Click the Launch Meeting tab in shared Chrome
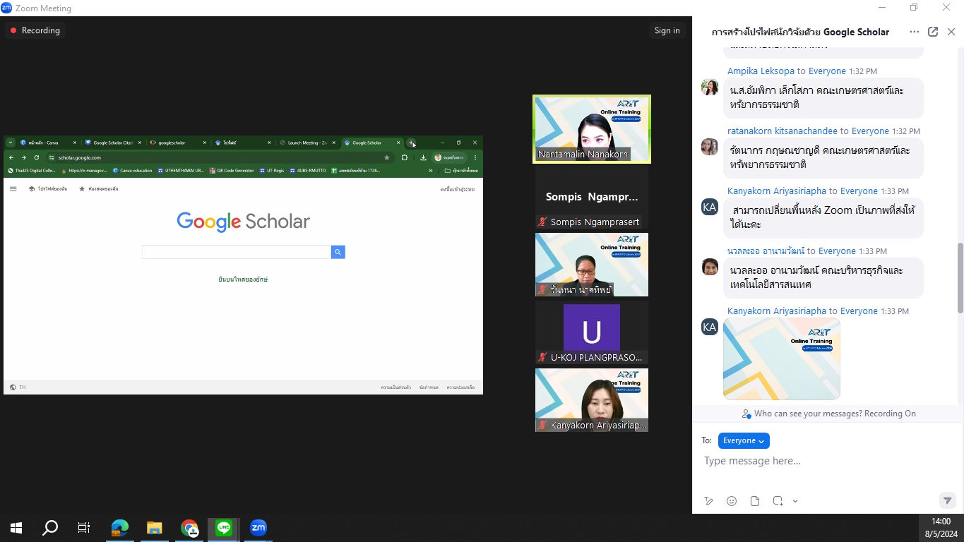964x542 pixels. (307, 143)
